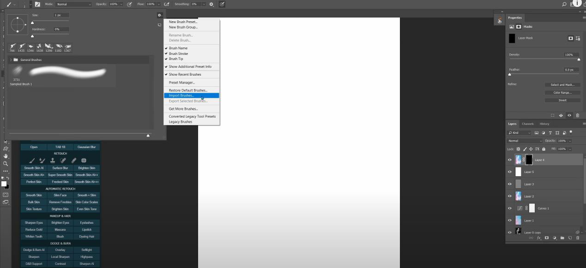Filter layers by pixel layers icon

(537, 133)
